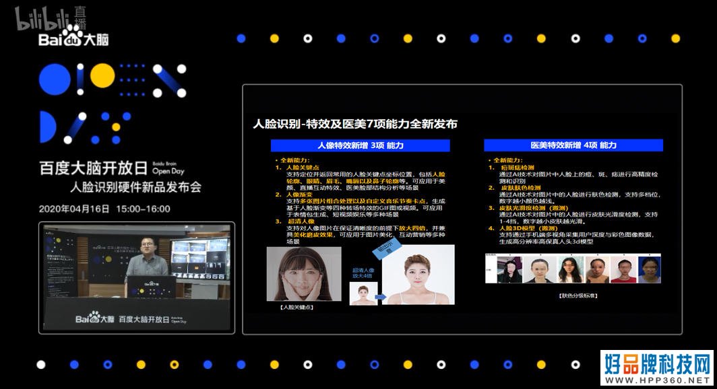Click the 人脸识别硬件新品发布会 subtitle
Image resolution: width=717 pixels, height=389 pixels.
(x=136, y=187)
